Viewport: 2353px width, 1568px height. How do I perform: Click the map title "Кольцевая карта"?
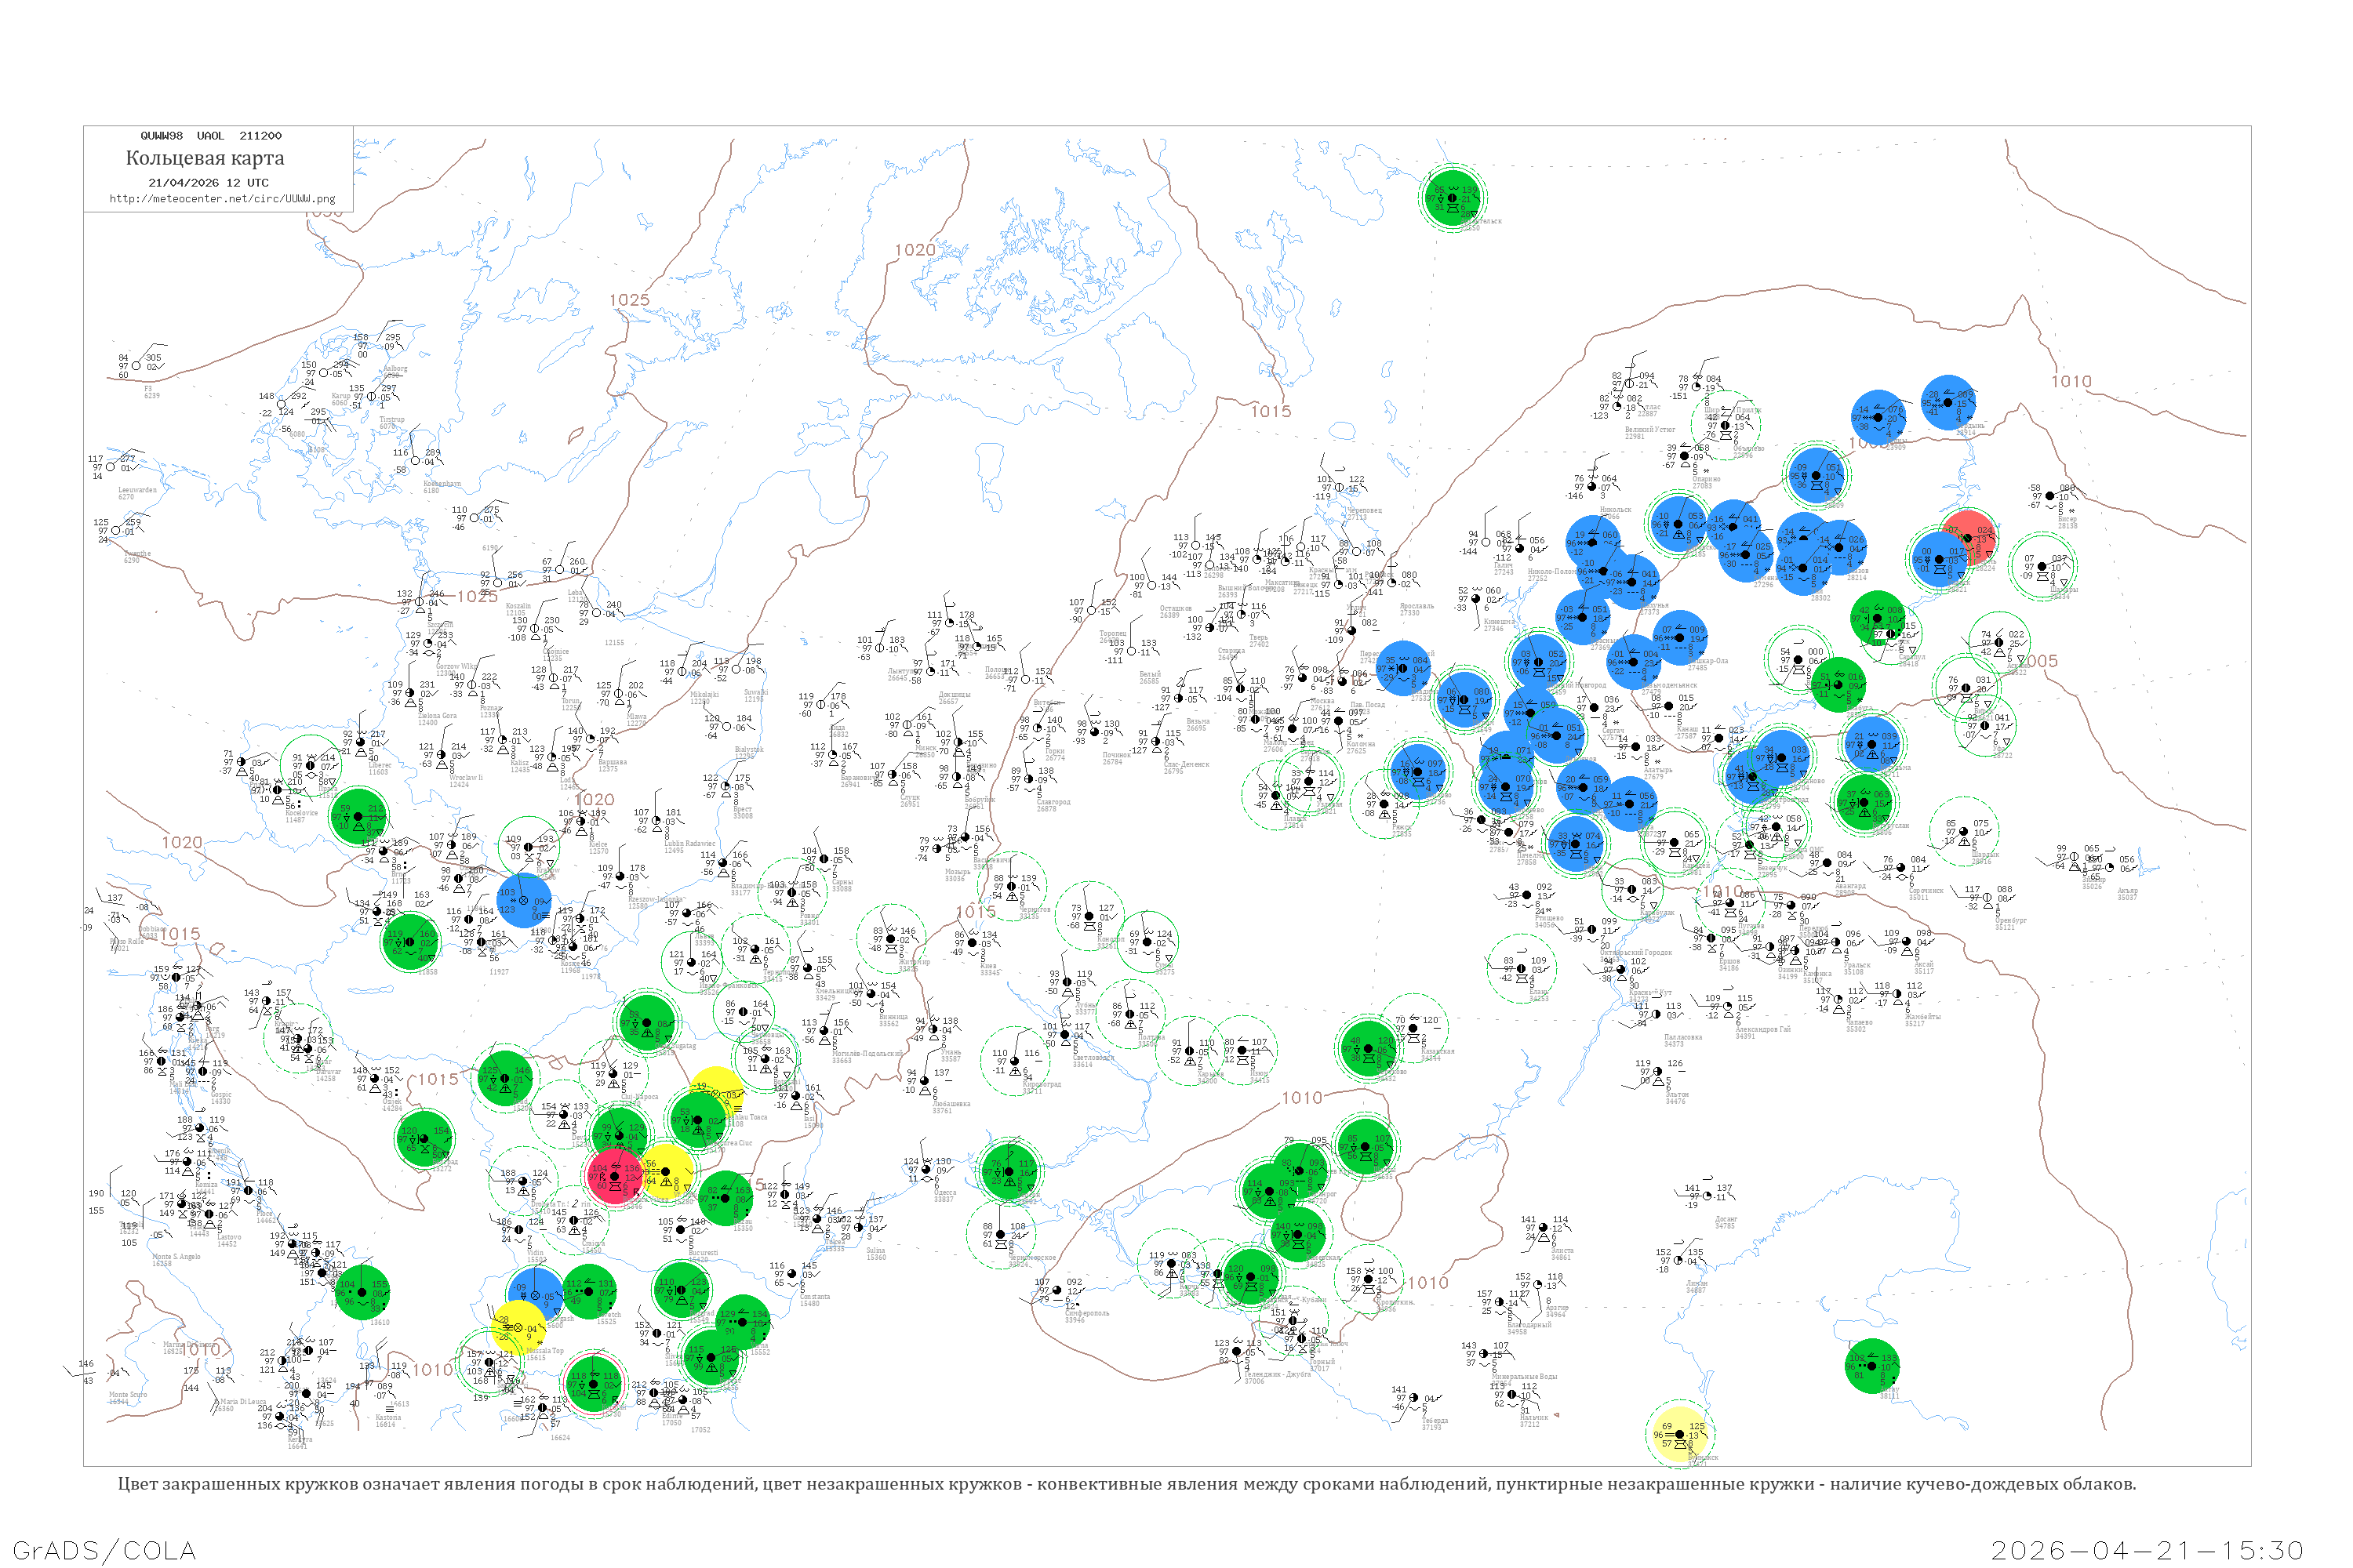click(205, 158)
